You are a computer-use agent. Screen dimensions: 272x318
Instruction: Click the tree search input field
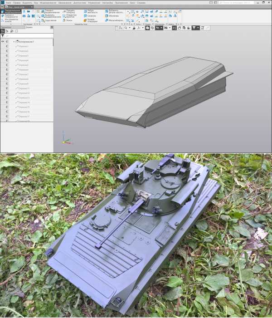[29, 36]
